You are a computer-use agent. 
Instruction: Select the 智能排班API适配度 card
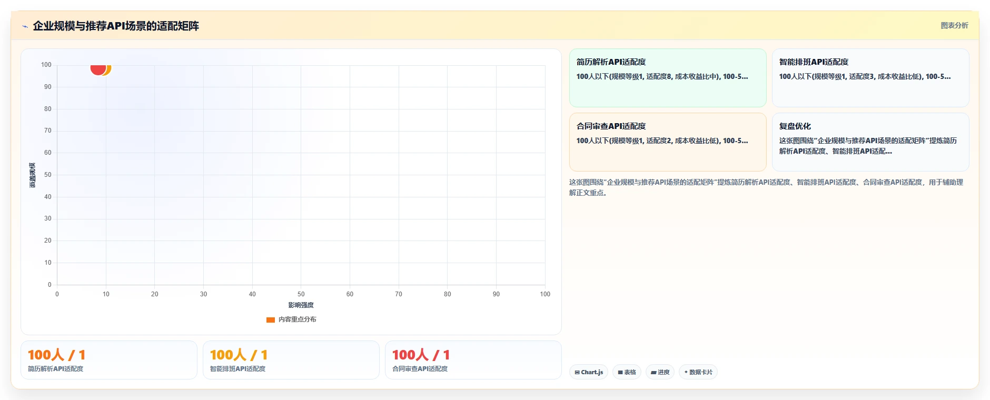(870, 78)
